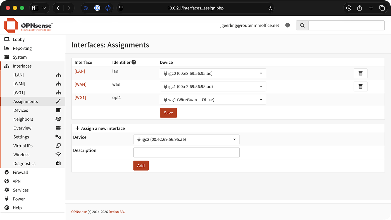Image resolution: width=391 pixels, height=220 pixels.
Task: Click the gears icon next to Settings
Action: tap(58, 137)
